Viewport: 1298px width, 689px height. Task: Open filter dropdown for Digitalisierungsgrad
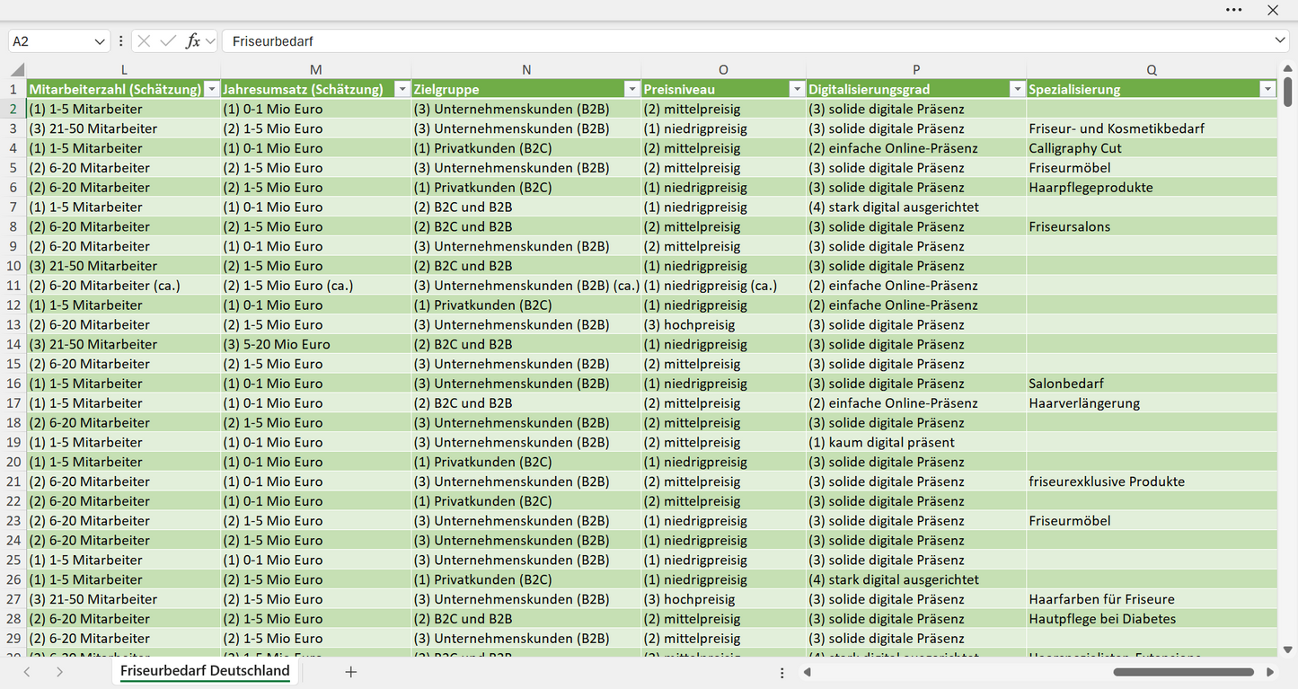[1017, 89]
